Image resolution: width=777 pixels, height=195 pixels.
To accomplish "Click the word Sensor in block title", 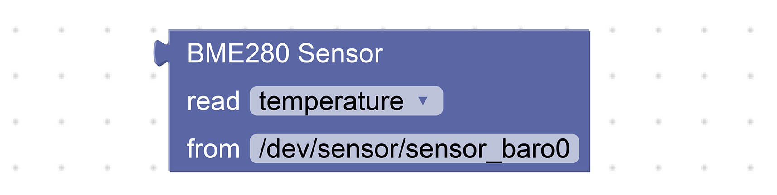I will (x=340, y=53).
